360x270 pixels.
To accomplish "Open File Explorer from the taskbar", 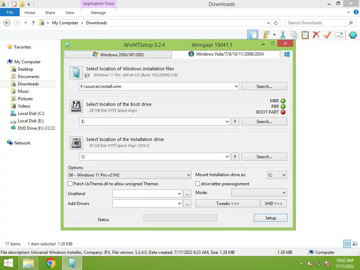I will [28, 263].
